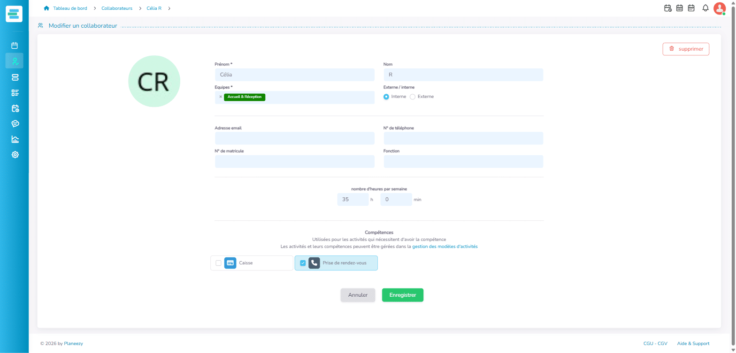The width and height of the screenshot is (736, 353).
Task: Untick the Prise de rendez-vous checkbox
Action: pos(303,263)
